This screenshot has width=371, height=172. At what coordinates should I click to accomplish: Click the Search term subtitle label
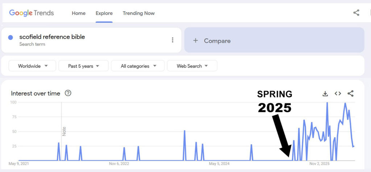[32, 44]
